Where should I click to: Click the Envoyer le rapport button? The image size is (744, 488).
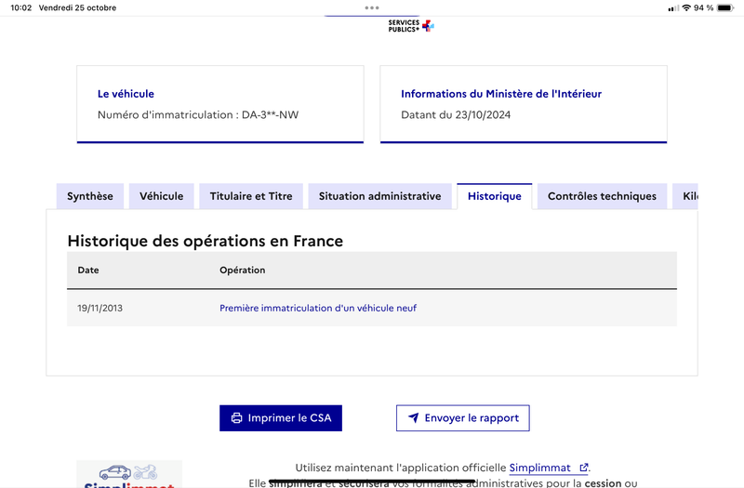coord(462,417)
